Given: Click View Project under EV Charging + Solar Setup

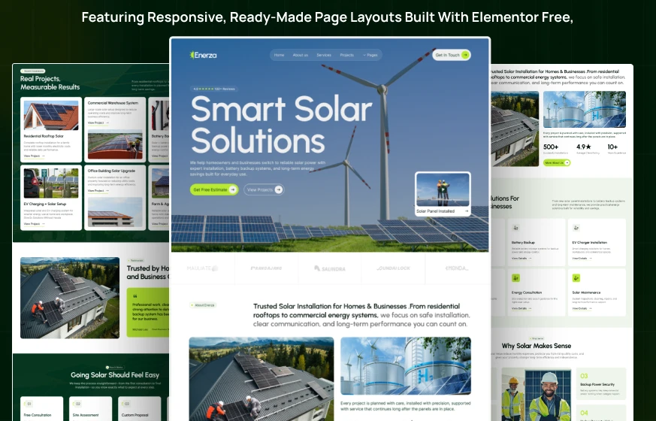Looking at the screenshot, I should [35, 224].
